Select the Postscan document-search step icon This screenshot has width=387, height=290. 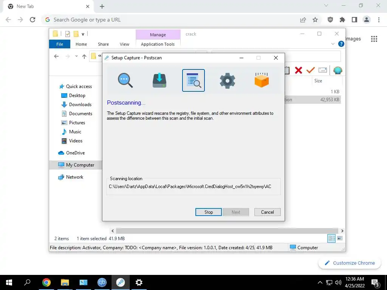pyautogui.click(x=193, y=80)
